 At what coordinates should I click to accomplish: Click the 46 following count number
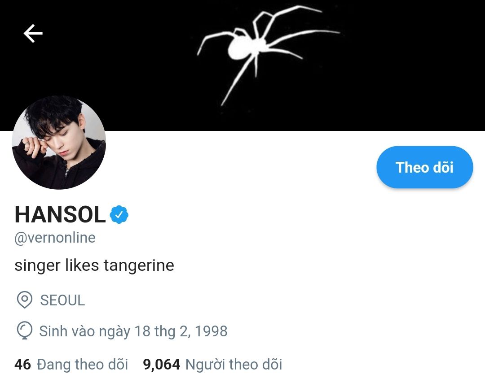pyautogui.click(x=22, y=364)
